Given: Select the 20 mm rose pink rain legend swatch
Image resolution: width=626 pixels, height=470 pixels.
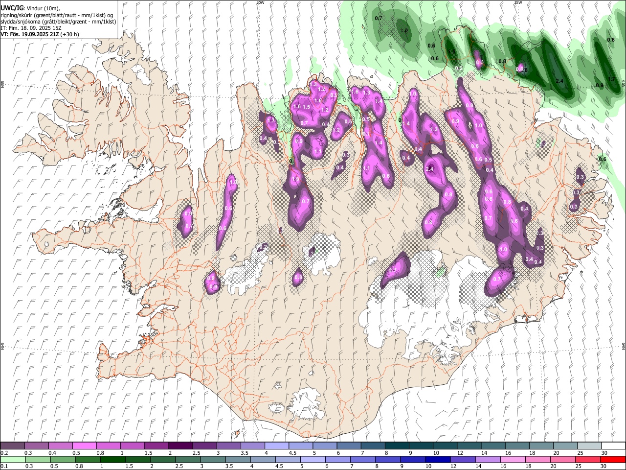Looking at the screenshot, I should [x=562, y=460].
